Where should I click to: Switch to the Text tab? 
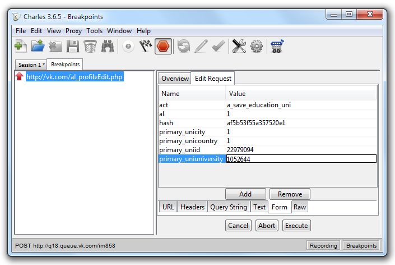(259, 207)
